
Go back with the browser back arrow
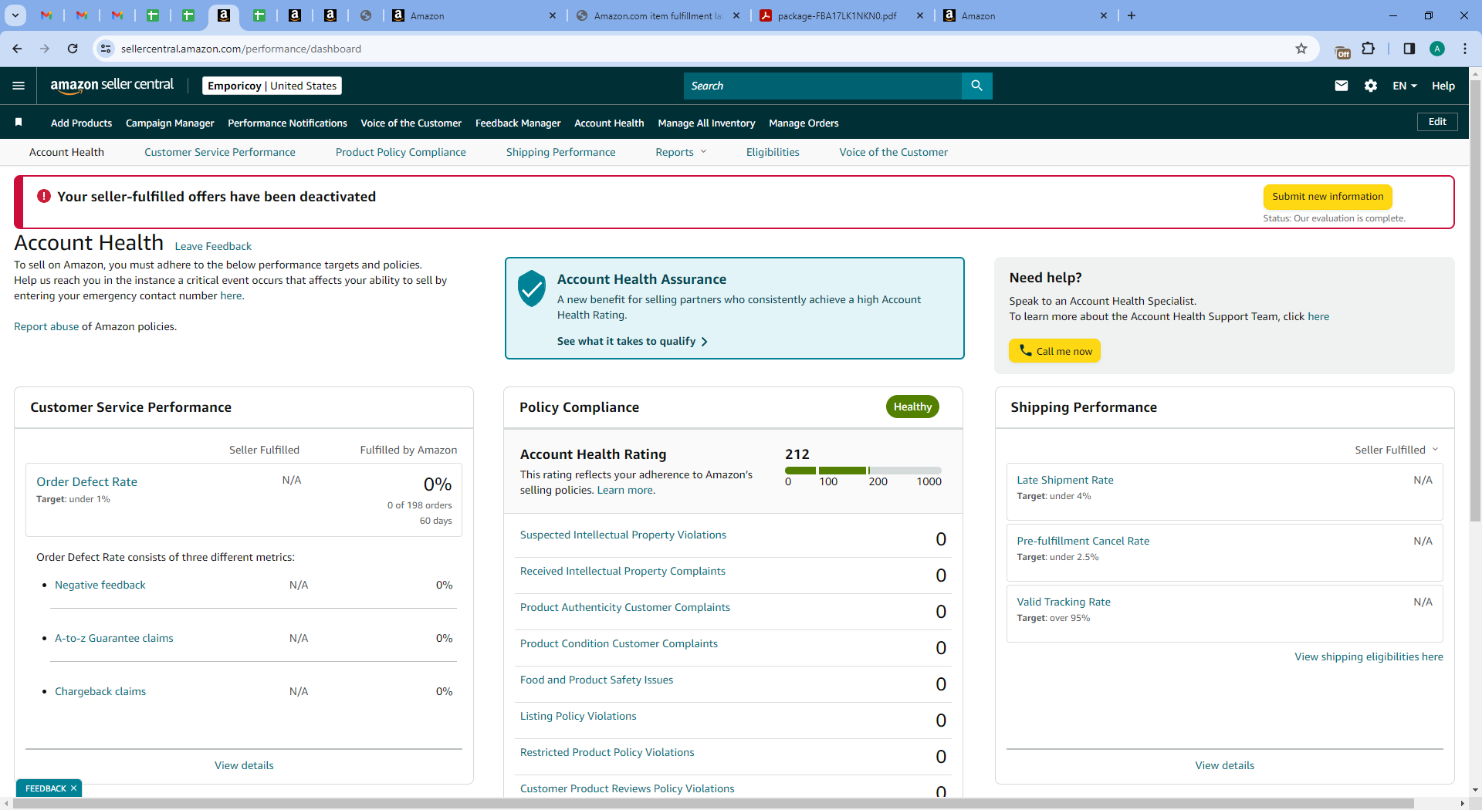17,49
